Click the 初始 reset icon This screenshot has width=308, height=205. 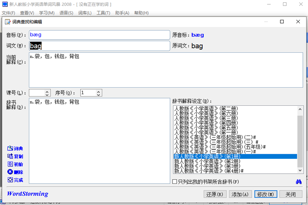(15, 164)
